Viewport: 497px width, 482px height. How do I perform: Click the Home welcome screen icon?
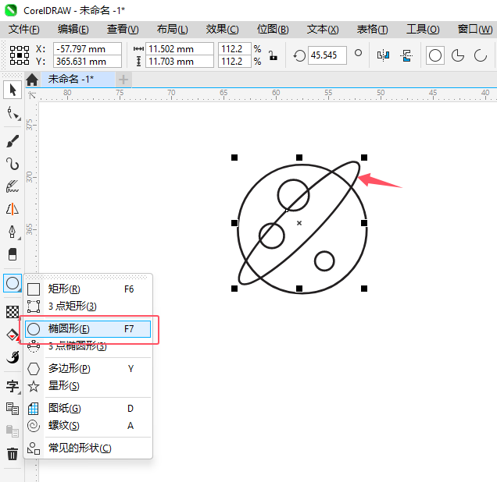(32, 80)
